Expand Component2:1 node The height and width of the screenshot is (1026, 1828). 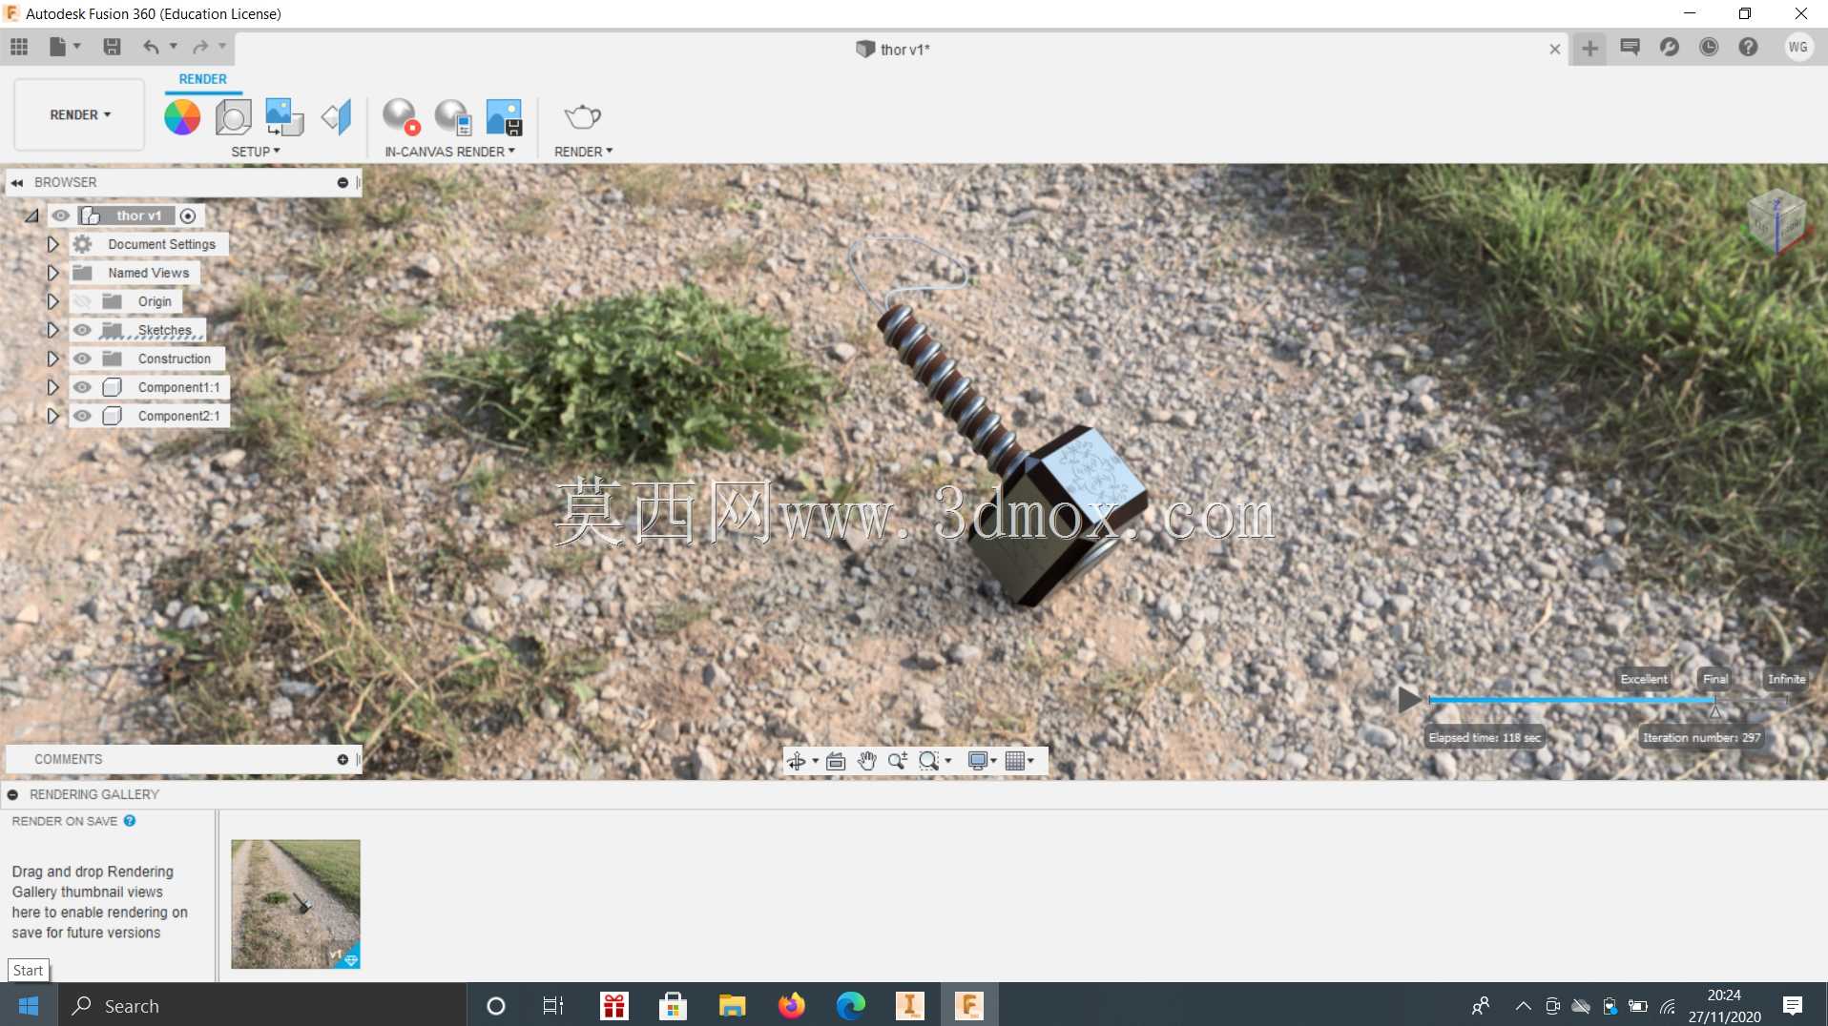coord(53,416)
